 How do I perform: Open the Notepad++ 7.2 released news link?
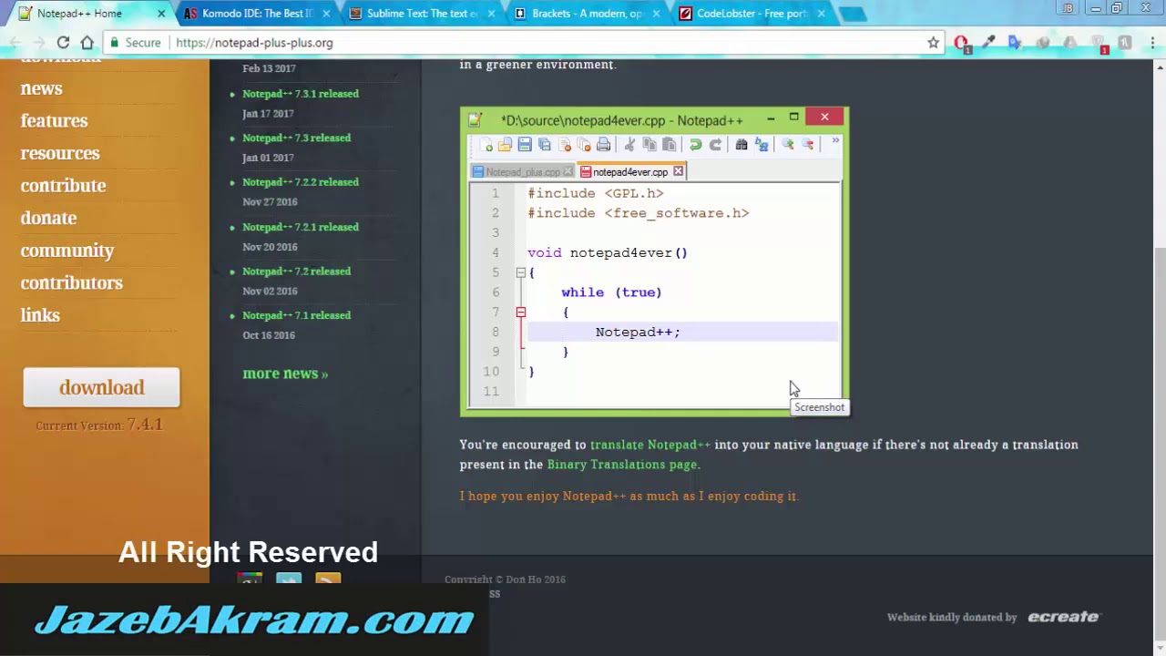click(x=296, y=271)
